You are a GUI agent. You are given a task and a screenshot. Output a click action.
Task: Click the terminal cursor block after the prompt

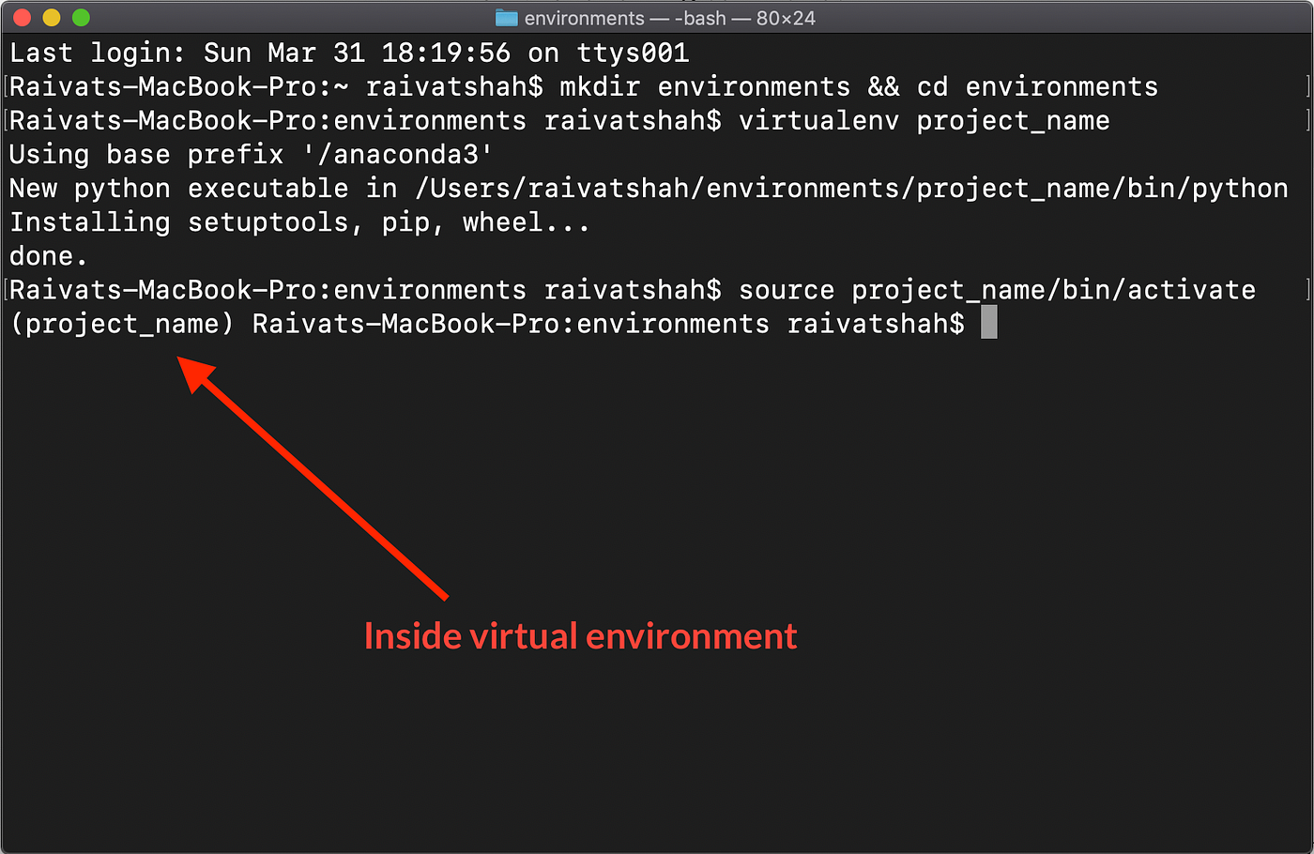click(987, 323)
